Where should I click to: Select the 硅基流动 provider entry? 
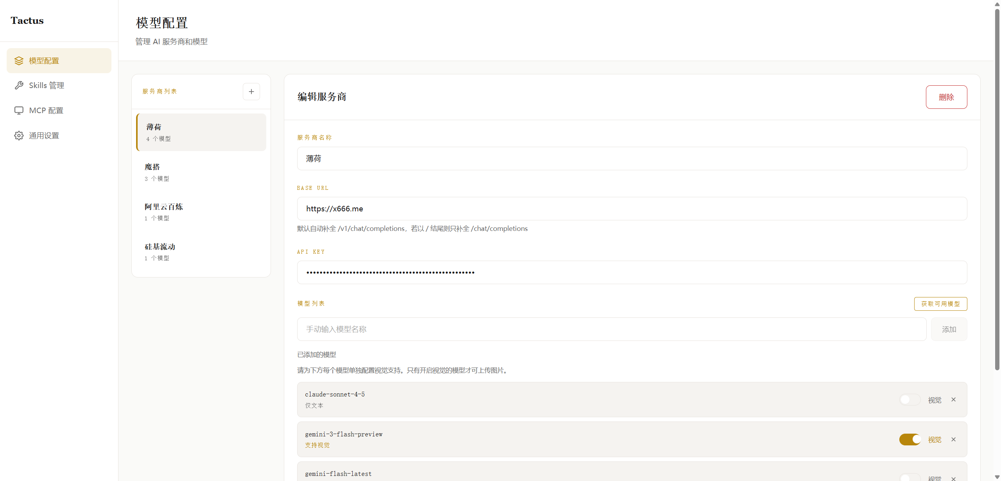[x=201, y=252]
